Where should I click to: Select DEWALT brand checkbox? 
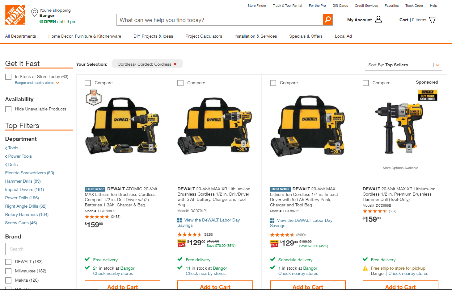point(8,262)
